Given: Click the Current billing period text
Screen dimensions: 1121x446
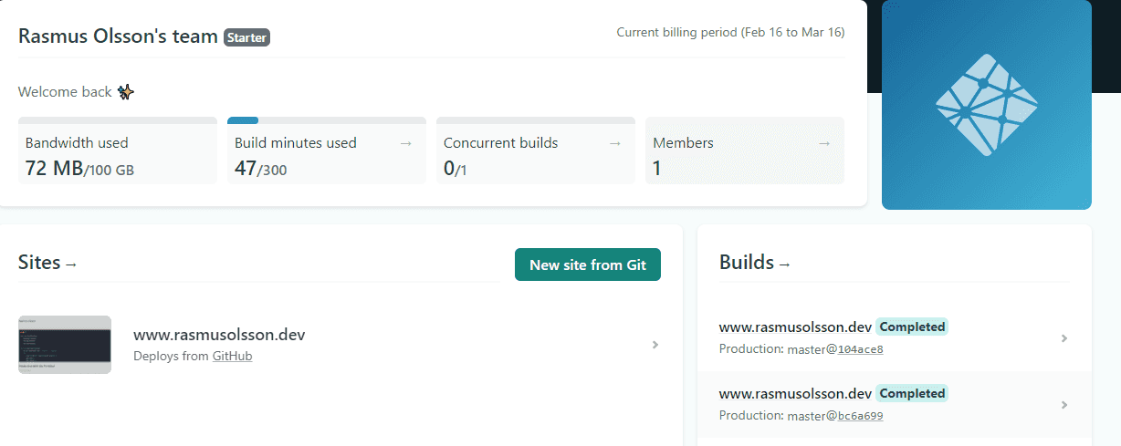Looking at the screenshot, I should 730,32.
